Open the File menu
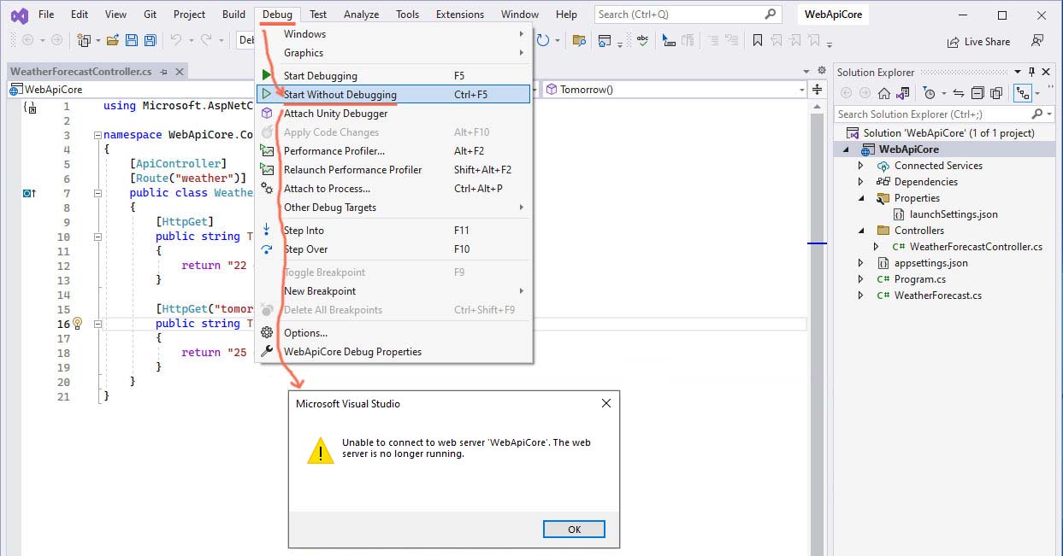Screen dimensions: 1063x556 point(46,15)
